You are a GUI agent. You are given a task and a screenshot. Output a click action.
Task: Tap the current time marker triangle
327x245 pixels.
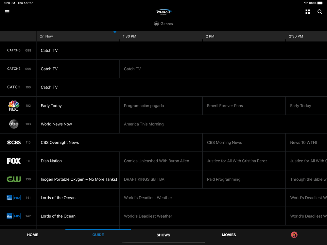click(x=115, y=32)
